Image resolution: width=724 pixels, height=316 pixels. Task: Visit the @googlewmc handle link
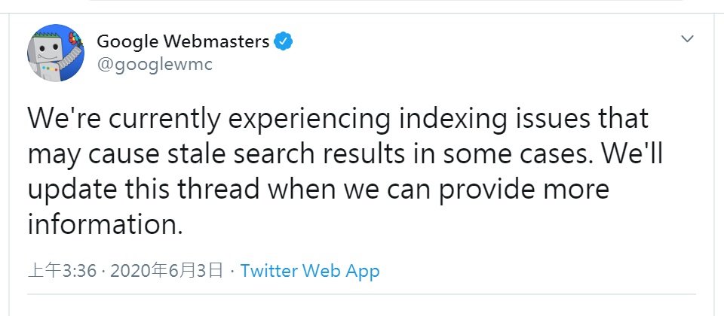155,65
